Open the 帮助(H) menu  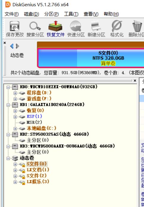(111, 14)
